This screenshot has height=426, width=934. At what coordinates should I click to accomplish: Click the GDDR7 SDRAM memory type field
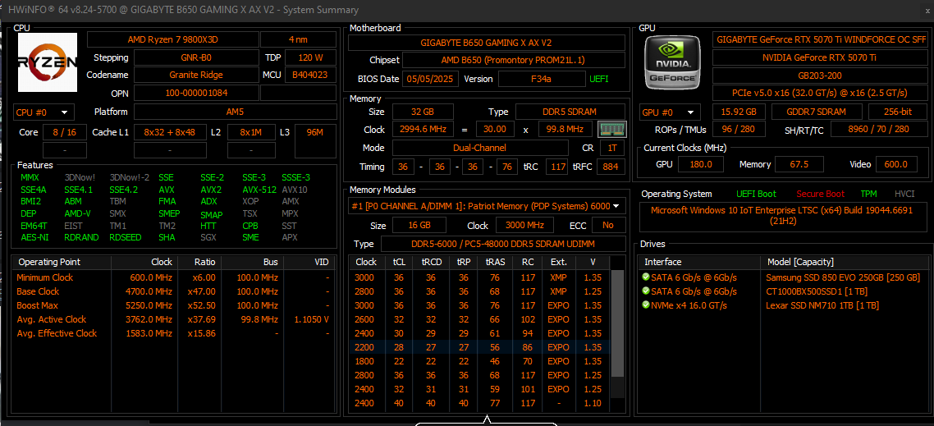(x=817, y=112)
